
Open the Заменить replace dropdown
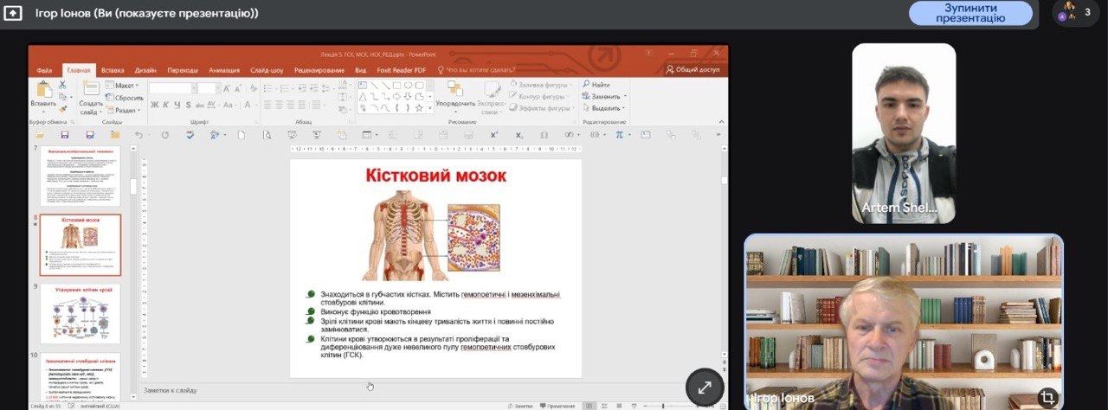[x=604, y=96]
